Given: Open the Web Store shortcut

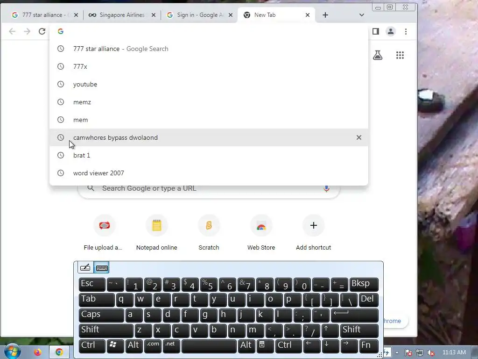Looking at the screenshot, I should (x=261, y=233).
